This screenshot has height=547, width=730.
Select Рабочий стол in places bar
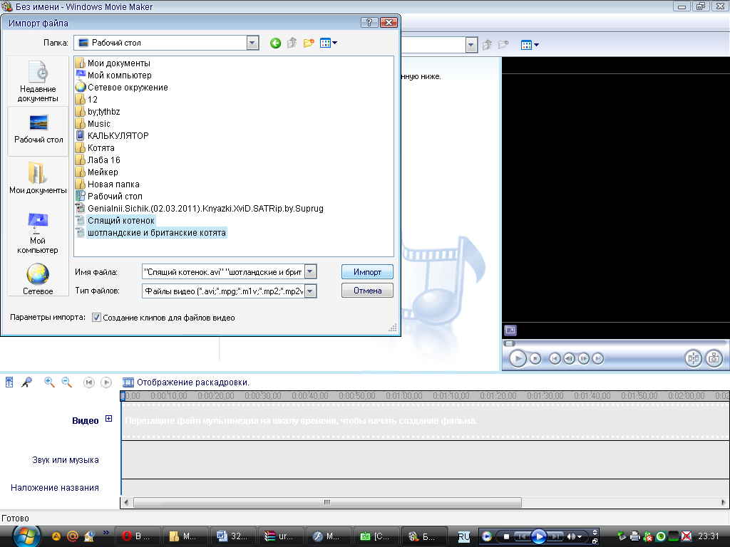[38, 130]
